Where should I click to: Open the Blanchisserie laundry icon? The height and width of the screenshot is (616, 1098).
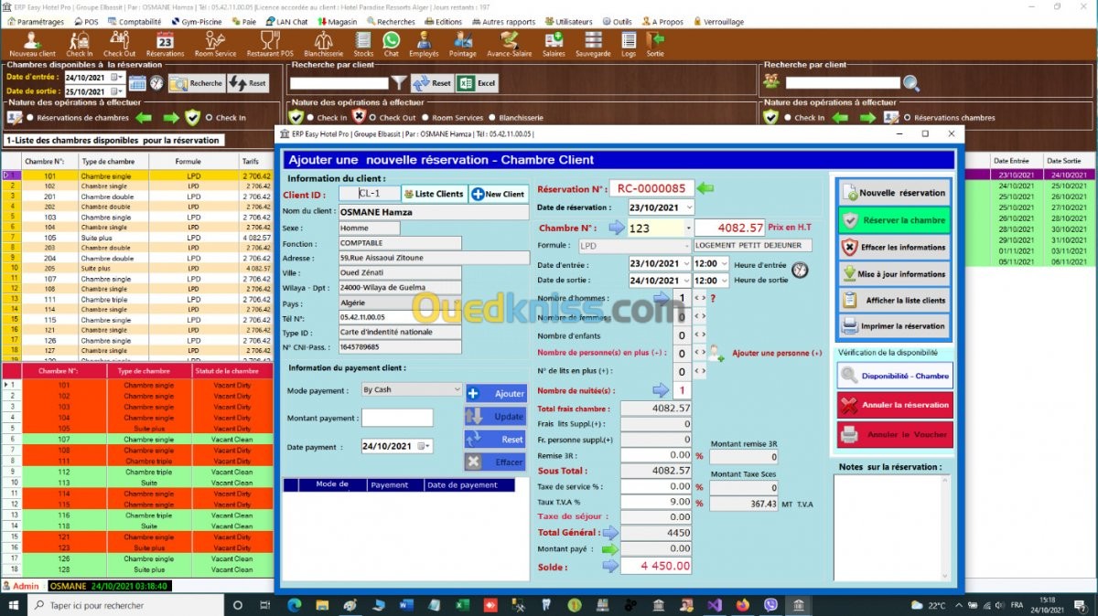coord(323,44)
